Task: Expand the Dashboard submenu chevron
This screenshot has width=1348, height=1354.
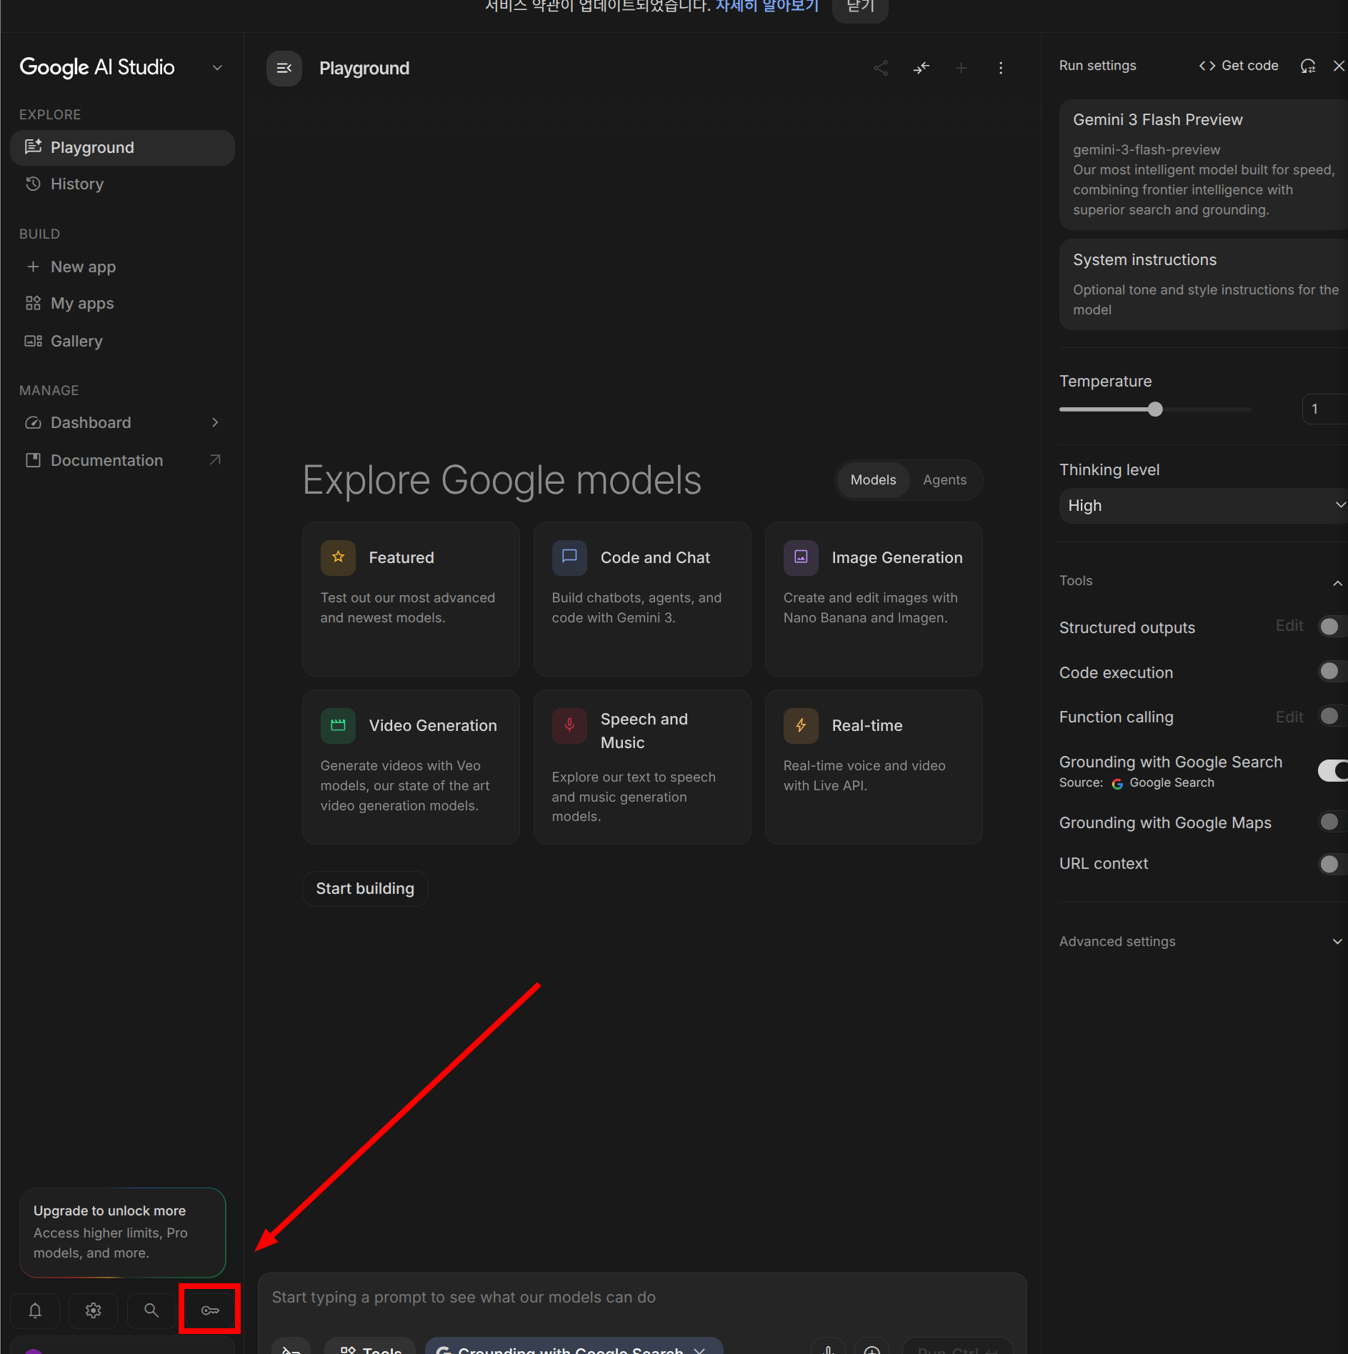Action: click(x=215, y=422)
